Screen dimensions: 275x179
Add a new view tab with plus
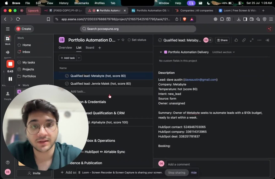point(100,48)
